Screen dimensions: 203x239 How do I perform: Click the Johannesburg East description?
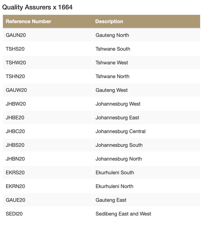coord(117,118)
